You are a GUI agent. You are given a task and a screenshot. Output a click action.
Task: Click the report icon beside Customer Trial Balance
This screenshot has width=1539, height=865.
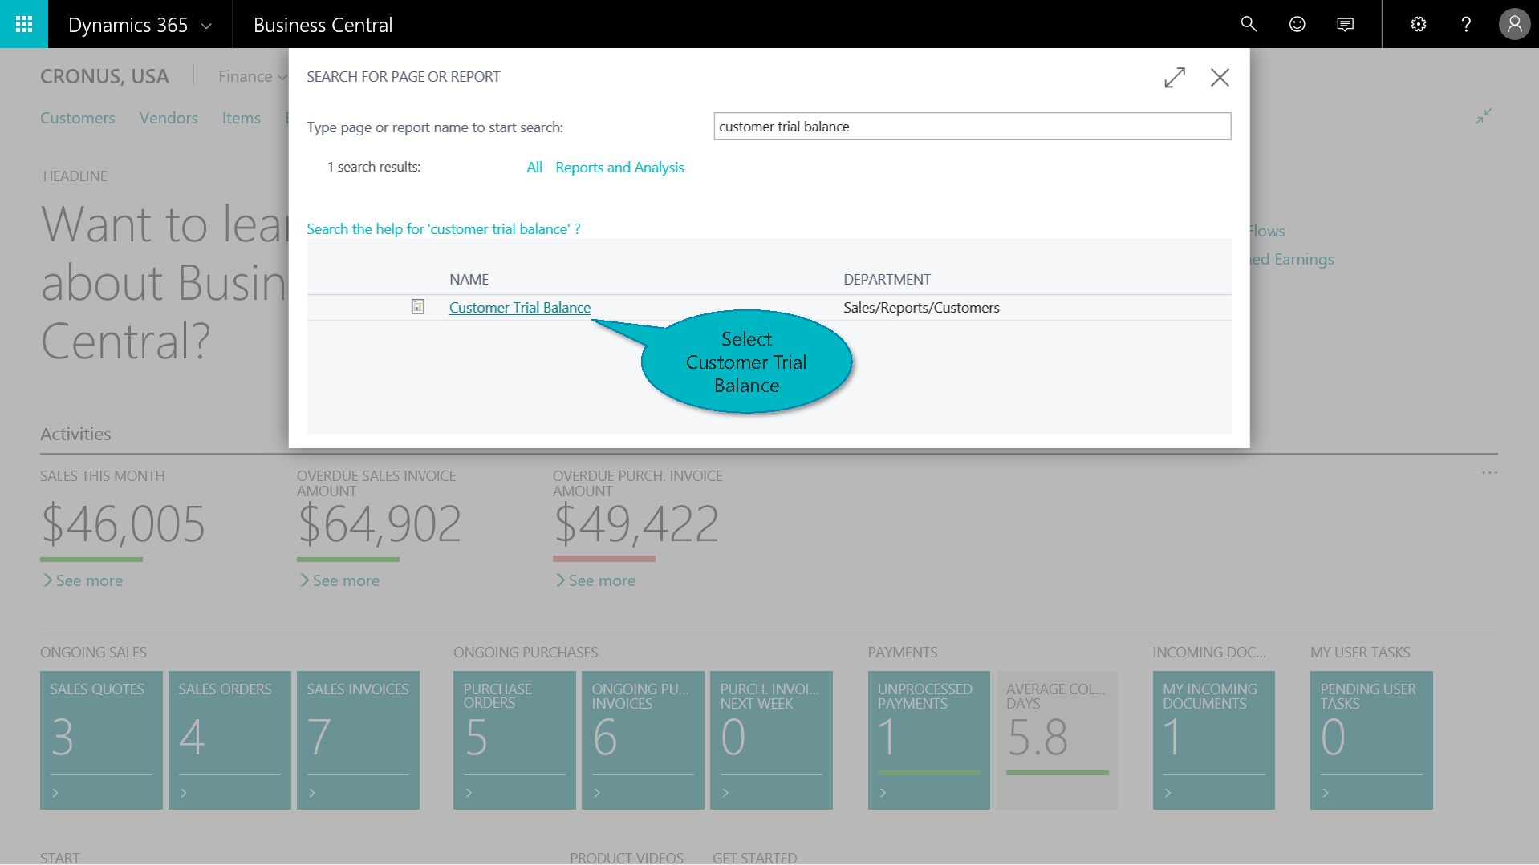point(417,307)
